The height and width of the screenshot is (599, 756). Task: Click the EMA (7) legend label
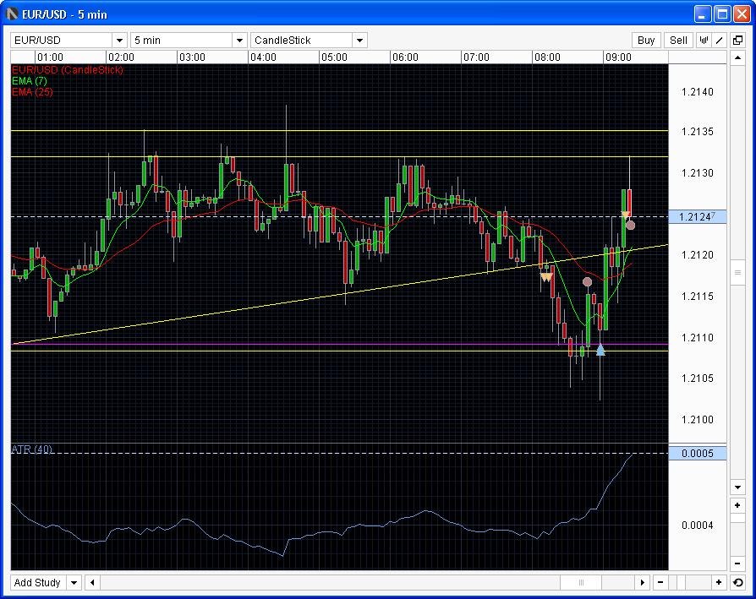30,81
